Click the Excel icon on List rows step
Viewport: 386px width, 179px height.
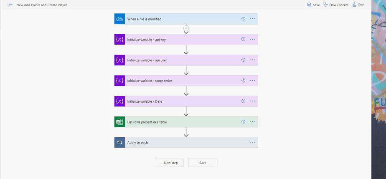tap(119, 122)
